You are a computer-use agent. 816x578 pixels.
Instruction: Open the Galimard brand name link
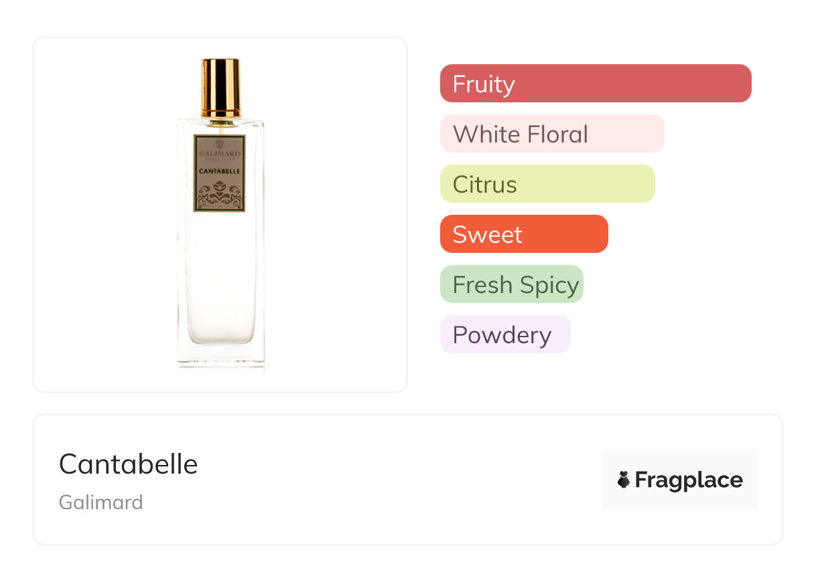point(100,502)
